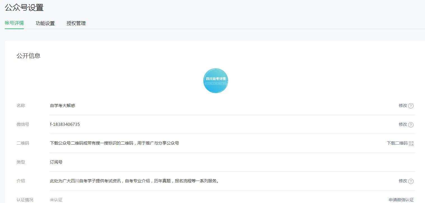Open help icon beside 介绍 修改
This screenshot has height=203, width=425.
(x=411, y=181)
